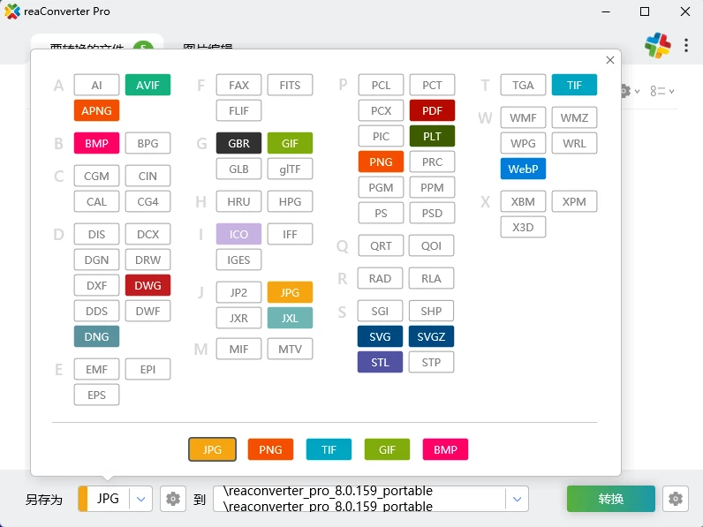Click the list view options icon
Screen dimensions: 703x527
coord(661,91)
